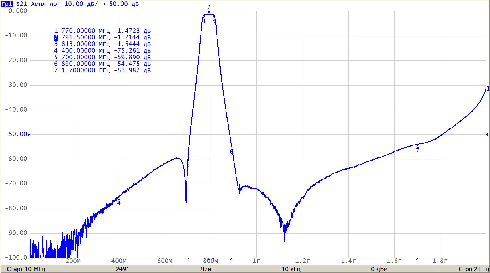Image resolution: width=490 pixels, height=273 pixels.
Task: Click the -100.0 bottom scale label
Action: coord(16,257)
